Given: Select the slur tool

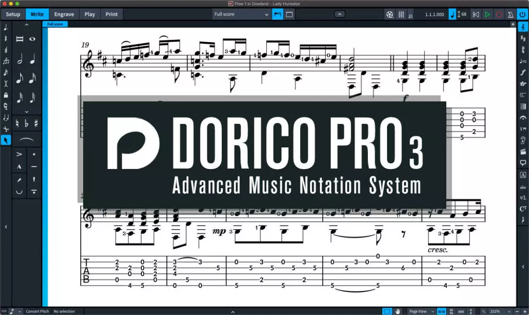Looking at the screenshot, I should [x=26, y=140].
